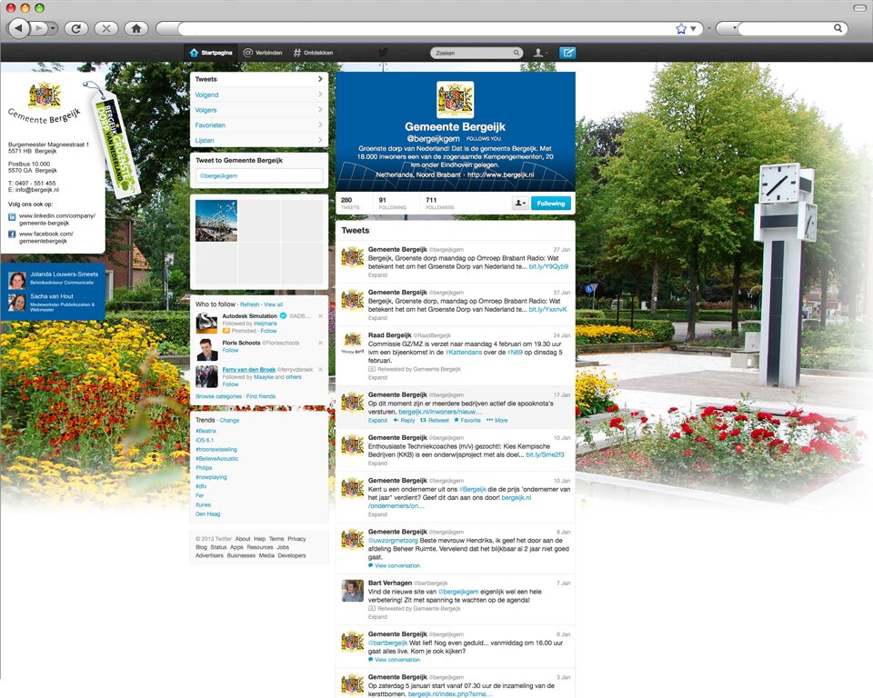
Task: Go back with the browser back arrow
Action: tap(18, 28)
